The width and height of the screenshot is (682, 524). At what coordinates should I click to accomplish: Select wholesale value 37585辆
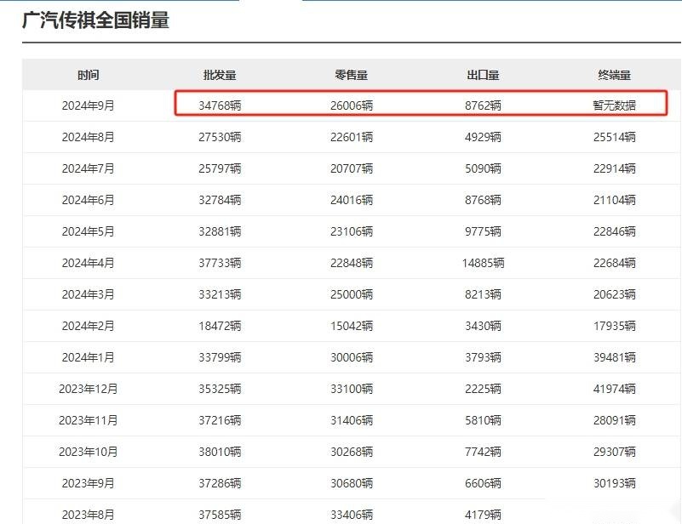[220, 515]
